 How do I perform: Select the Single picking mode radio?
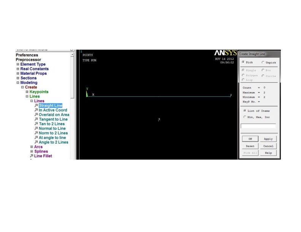tap(243, 70)
